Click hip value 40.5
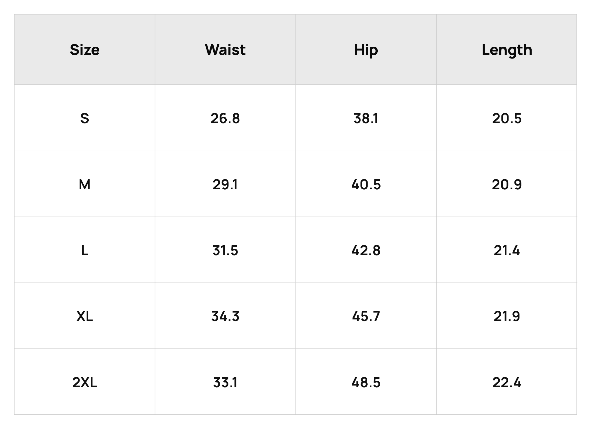Viewport: 591px width, 428px height. click(366, 185)
